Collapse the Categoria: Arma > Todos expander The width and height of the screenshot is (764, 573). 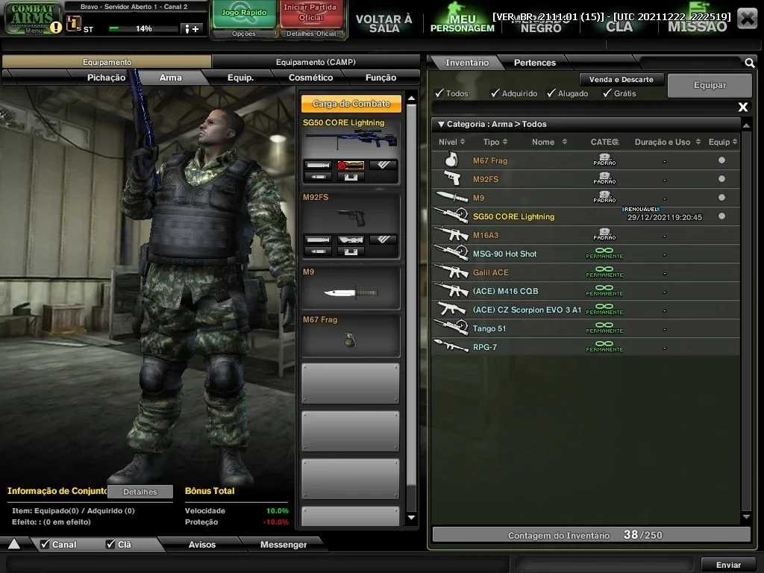click(441, 125)
